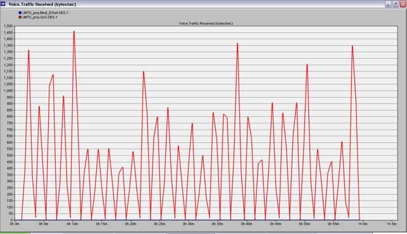The height and width of the screenshot is (234, 407).
Task: Click the 0h 40m time label
Action: point(246,224)
